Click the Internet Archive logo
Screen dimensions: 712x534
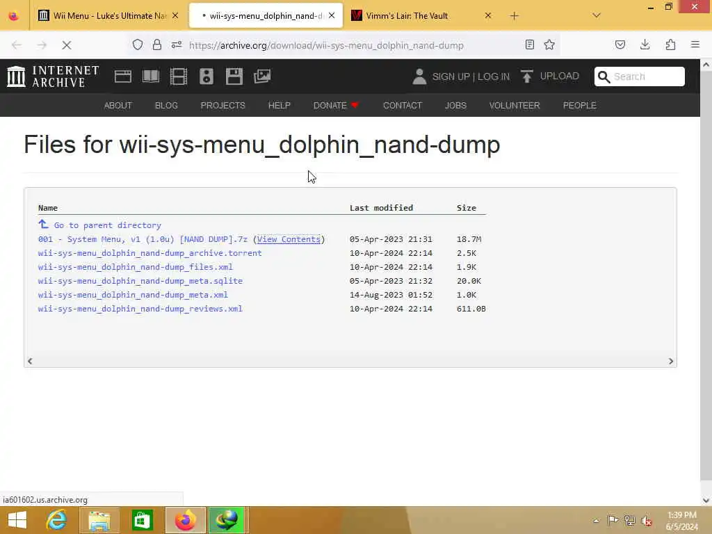(x=53, y=76)
